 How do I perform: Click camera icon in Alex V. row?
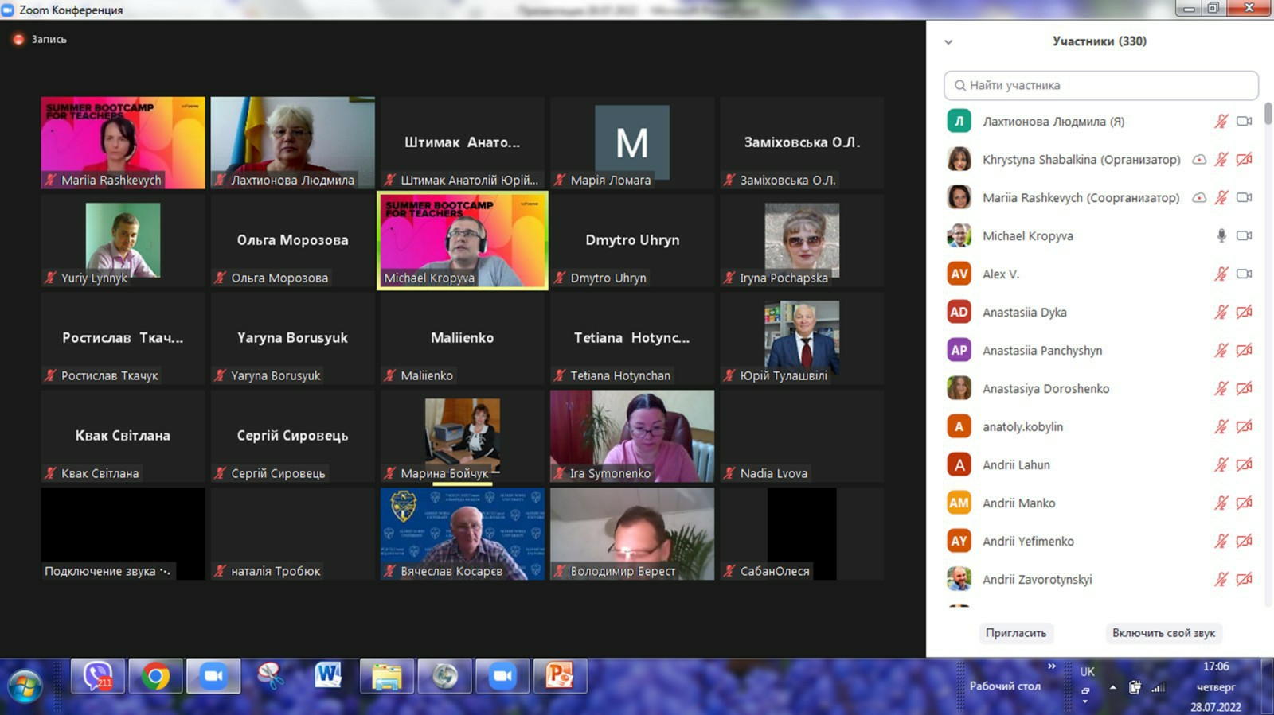click(x=1244, y=274)
